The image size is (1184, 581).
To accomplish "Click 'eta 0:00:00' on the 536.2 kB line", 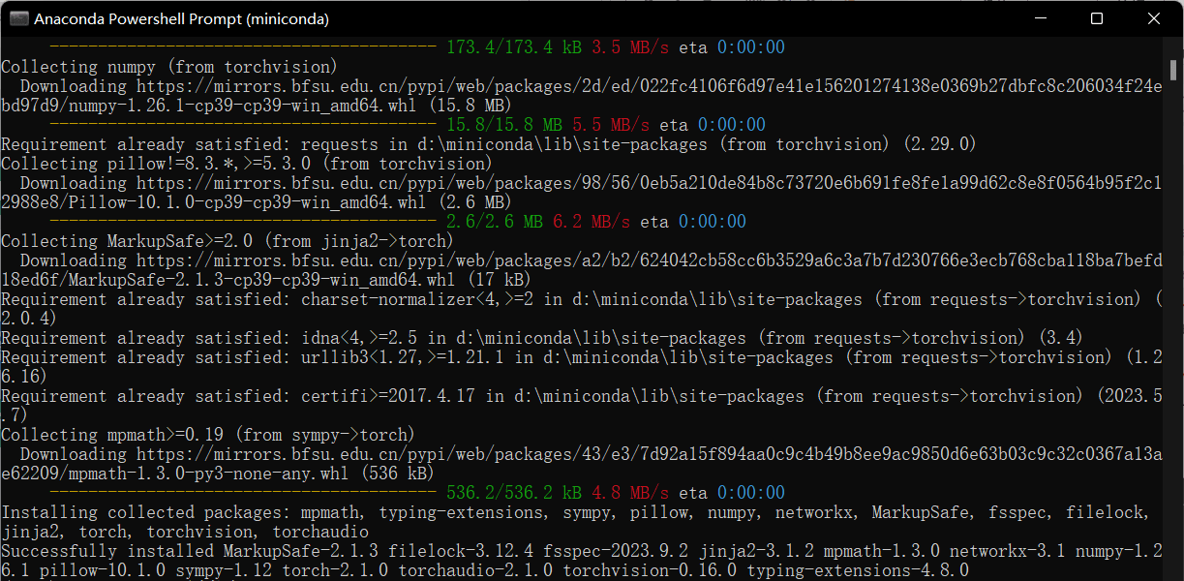I will pos(732,493).
